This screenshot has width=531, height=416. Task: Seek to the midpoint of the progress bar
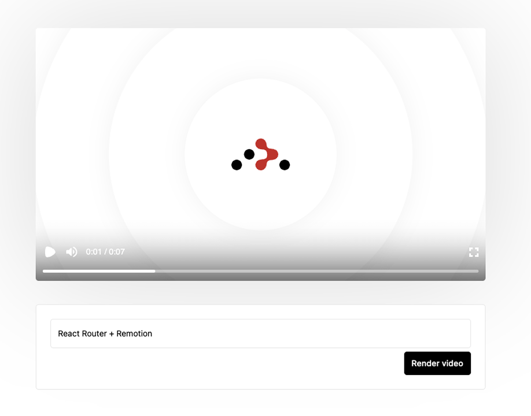pos(261,270)
